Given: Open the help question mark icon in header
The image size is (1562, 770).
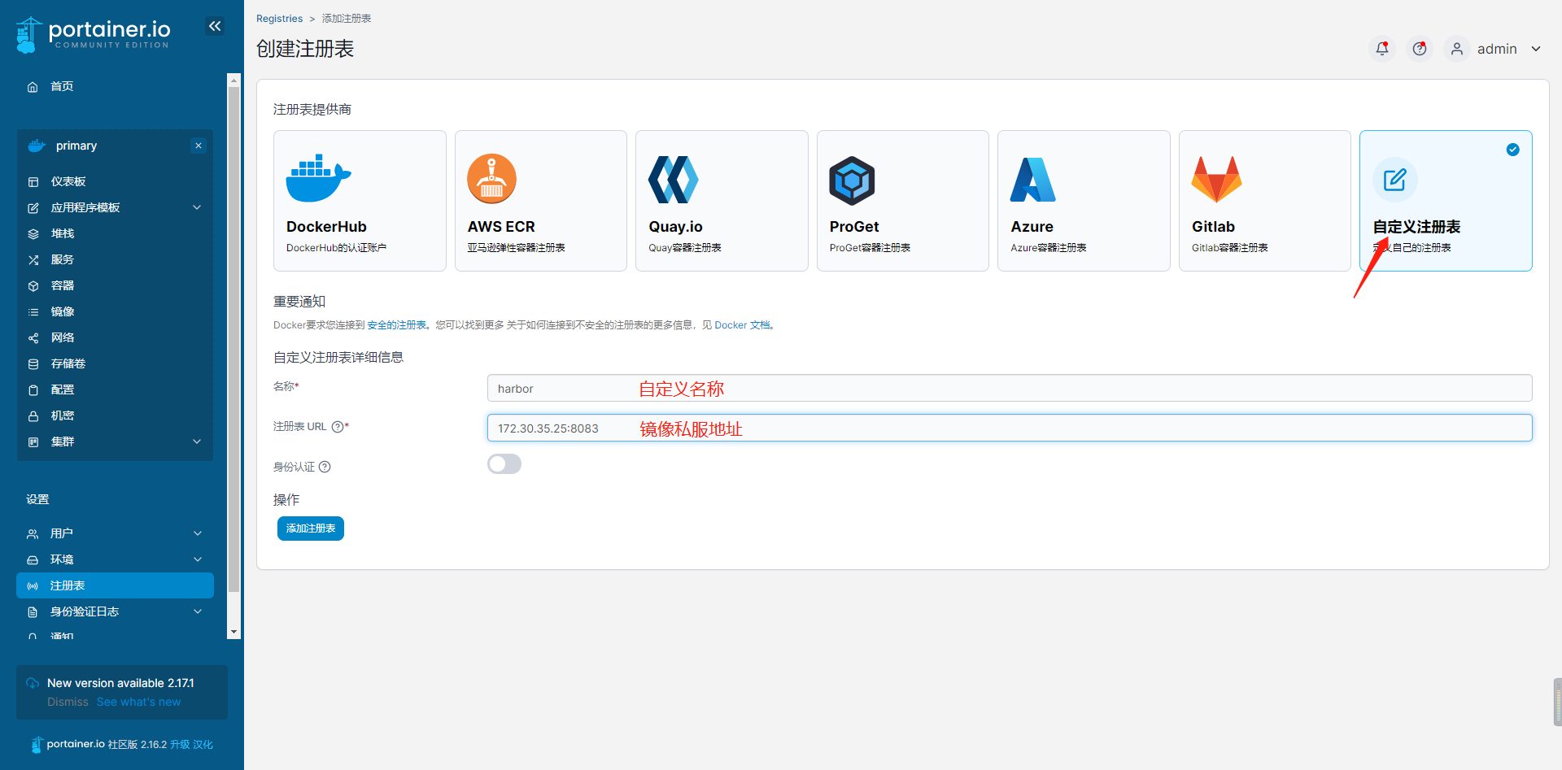Looking at the screenshot, I should (1420, 49).
